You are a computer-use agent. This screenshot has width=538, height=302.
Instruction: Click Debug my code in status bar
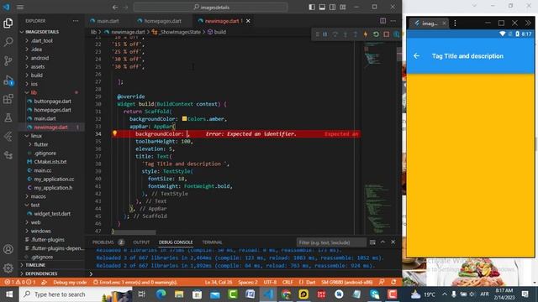click(x=70, y=282)
